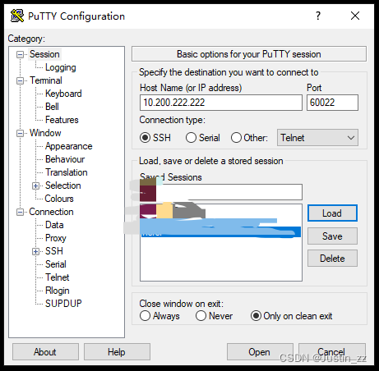Screen dimensions: 379x371
Task: Open the Colours category
Action: 59,199
